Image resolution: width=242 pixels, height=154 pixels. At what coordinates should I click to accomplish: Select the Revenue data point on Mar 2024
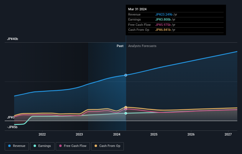(x=126, y=75)
